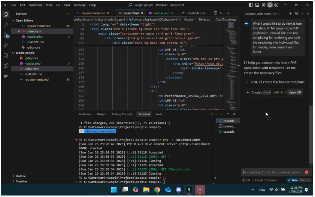Navigate back with editor arrow
315x197 pixels.
point(222,13)
